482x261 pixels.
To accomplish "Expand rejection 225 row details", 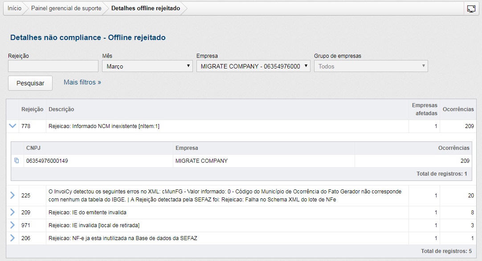I will [12, 195].
